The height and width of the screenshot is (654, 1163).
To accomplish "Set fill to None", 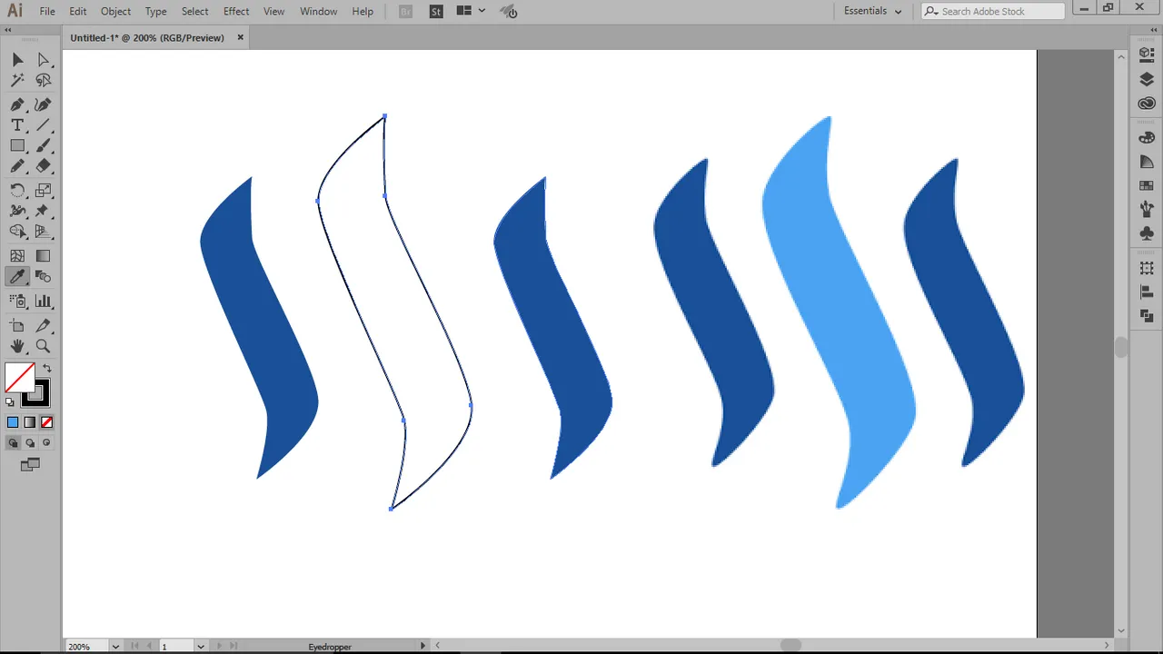I will 47,422.
